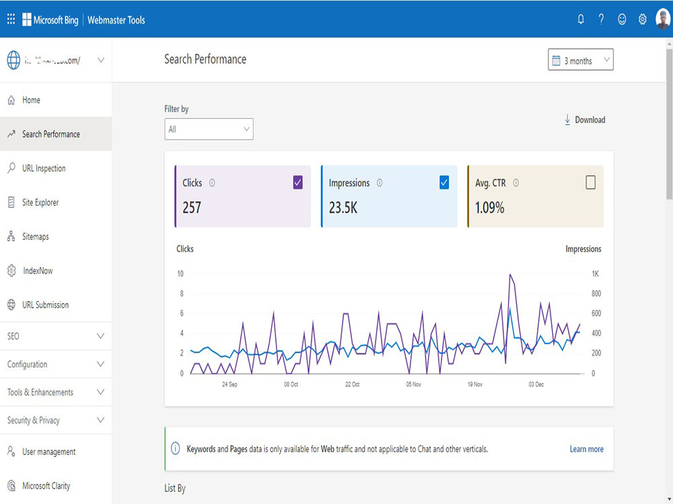Expand the Tools & Enhancements section
This screenshot has height=504, width=673.
[x=56, y=392]
